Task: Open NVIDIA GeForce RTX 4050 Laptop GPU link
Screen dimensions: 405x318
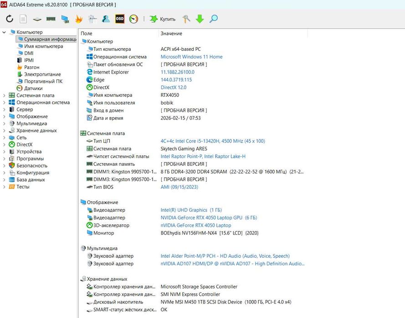Action: 209,218
